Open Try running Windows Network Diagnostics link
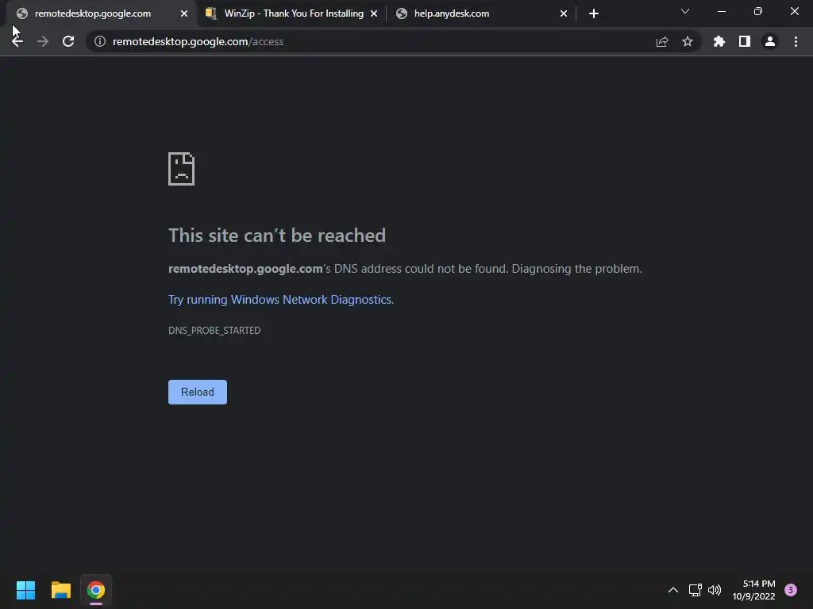The width and height of the screenshot is (813, 609). coord(280,300)
